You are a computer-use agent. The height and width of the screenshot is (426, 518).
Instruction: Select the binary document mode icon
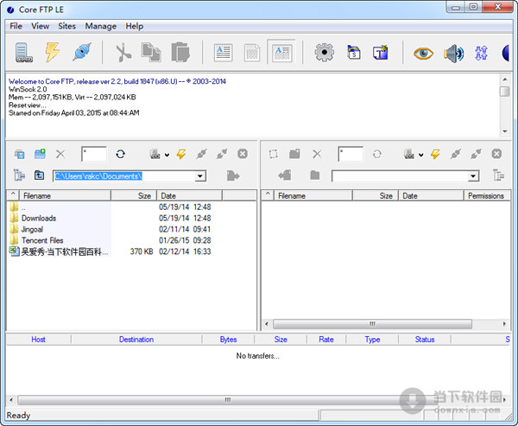click(252, 53)
